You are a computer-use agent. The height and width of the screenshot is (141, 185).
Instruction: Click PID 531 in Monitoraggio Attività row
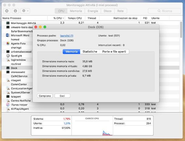pos(147,23)
